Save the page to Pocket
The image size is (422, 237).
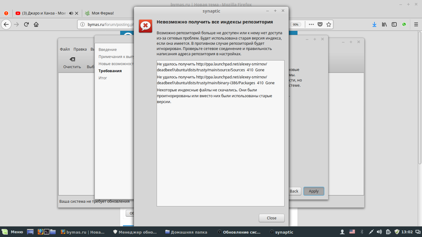pos(320,24)
